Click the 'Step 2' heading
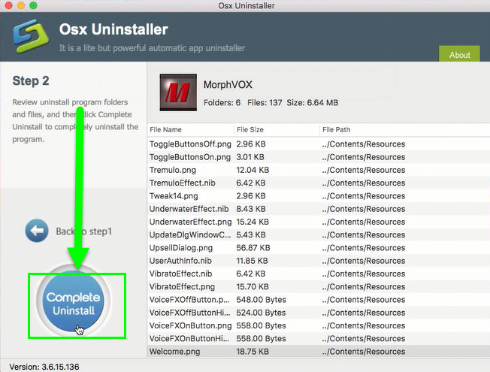490x372 pixels. pos(31,81)
